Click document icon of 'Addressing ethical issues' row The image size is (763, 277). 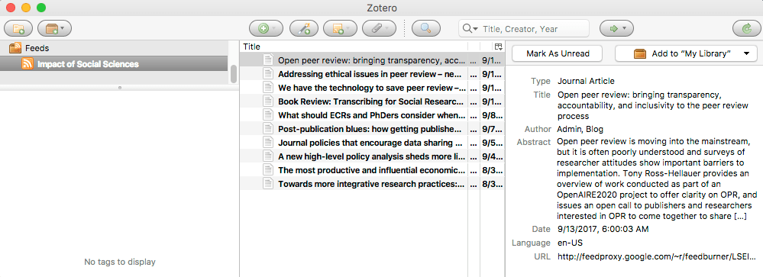268,74
